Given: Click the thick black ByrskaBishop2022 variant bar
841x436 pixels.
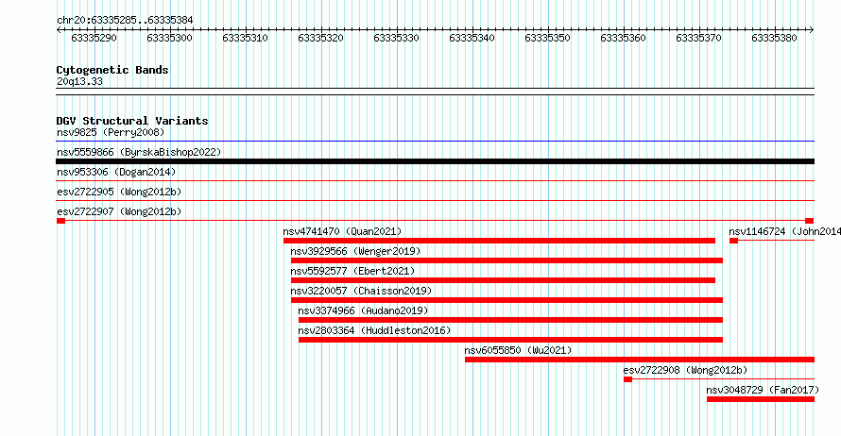Looking at the screenshot, I should tap(436, 161).
